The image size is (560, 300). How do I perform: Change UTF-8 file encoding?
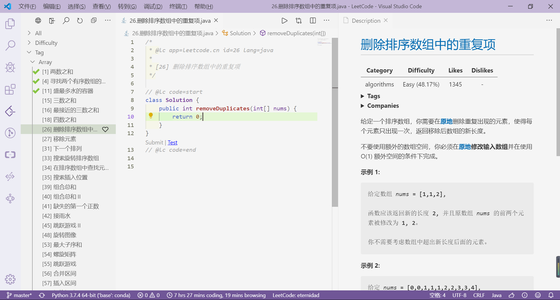[459, 295]
